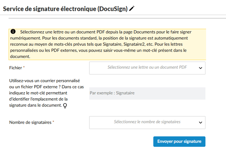
Task: Focus the 'Par exemple : Signataire' keyword field
Action: pos(147,93)
